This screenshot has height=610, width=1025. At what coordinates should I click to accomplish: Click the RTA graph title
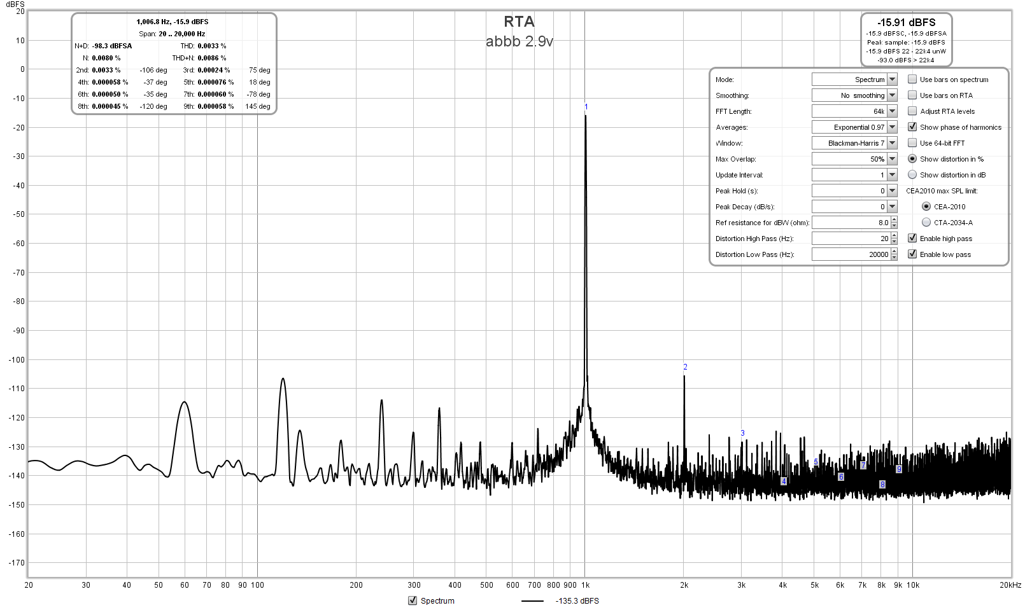pos(519,22)
